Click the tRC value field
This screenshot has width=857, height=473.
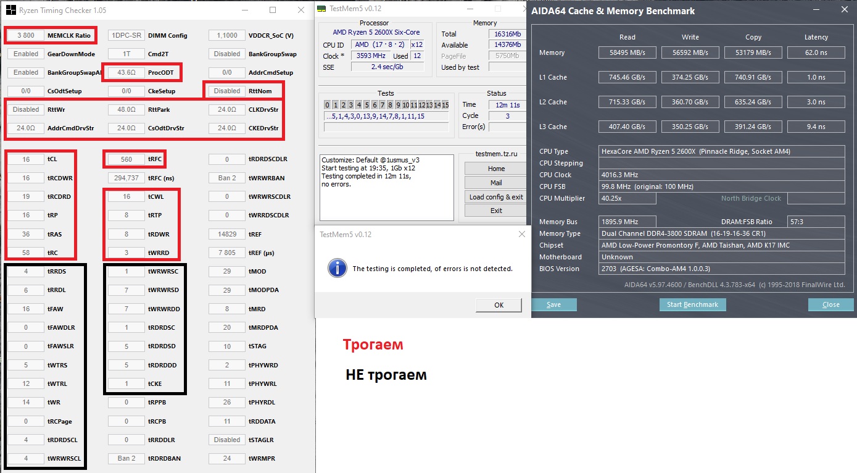click(26, 253)
